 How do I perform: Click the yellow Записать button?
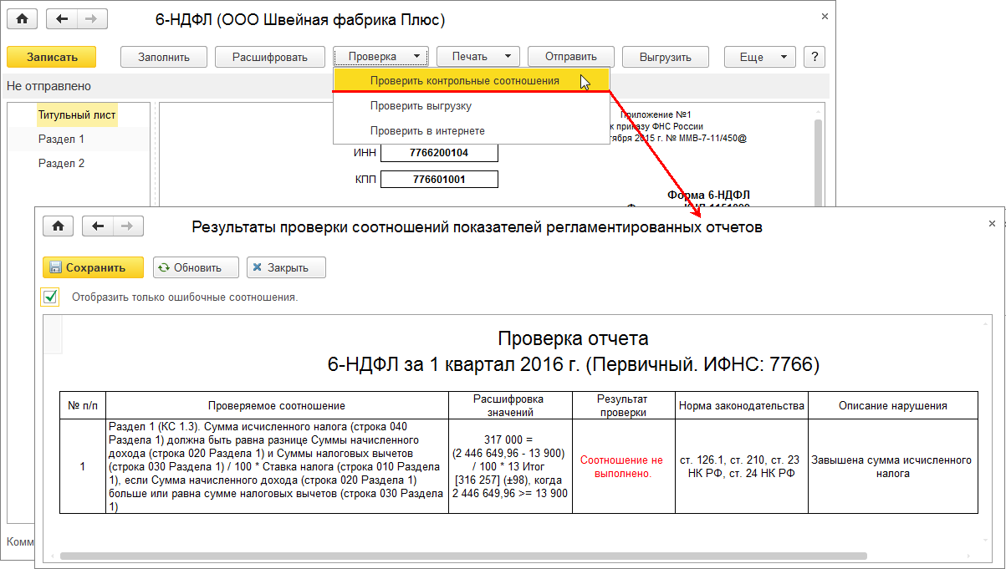(x=52, y=57)
